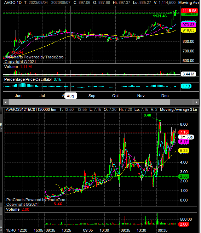
Task: Click the 0.00 price axis label on option chart
Action: 184,200
